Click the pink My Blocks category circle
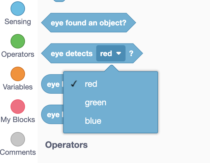 18,107
